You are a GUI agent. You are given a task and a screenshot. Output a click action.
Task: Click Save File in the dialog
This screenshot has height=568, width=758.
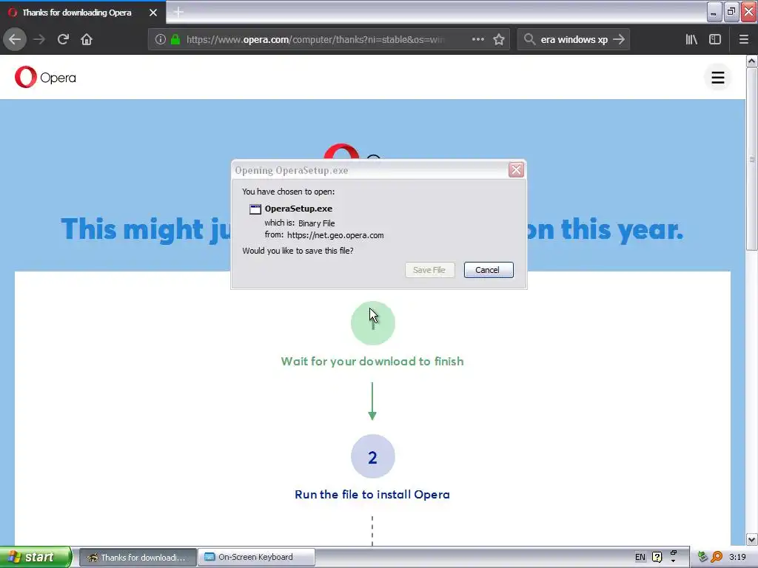430,270
